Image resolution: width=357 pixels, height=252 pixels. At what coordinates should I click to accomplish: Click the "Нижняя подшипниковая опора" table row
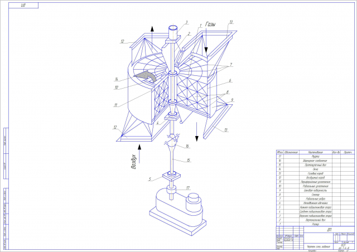(315, 207)
